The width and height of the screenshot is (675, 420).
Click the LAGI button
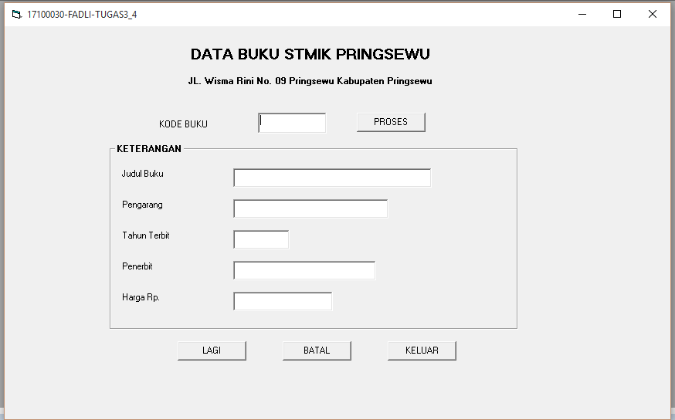click(x=212, y=351)
